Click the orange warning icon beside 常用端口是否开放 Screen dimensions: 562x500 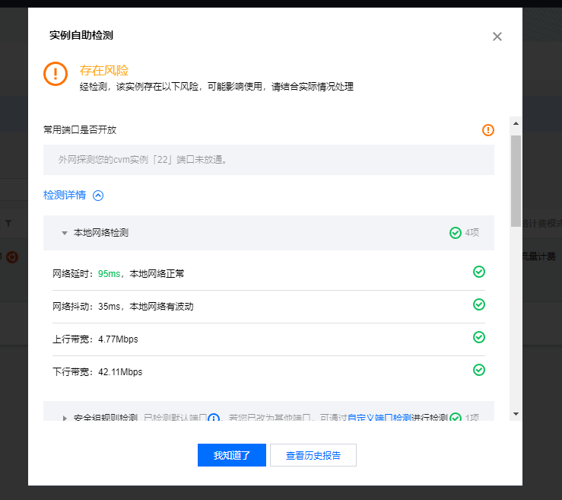click(488, 130)
